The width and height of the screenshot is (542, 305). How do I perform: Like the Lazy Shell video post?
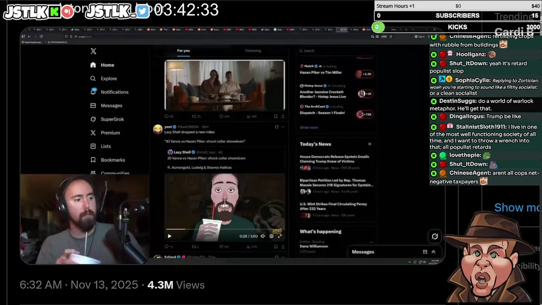pos(224,247)
